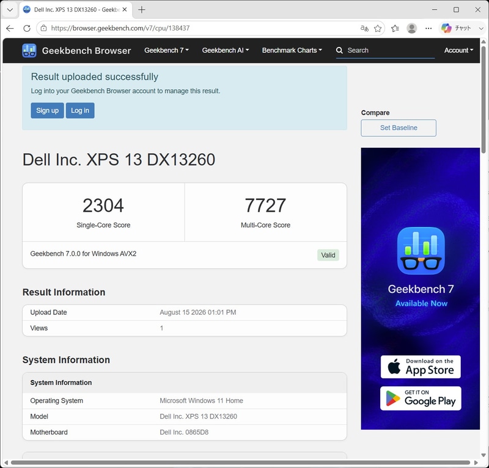Click the scroll right arrow
Image resolution: width=489 pixels, height=468 pixels.
pos(476,463)
